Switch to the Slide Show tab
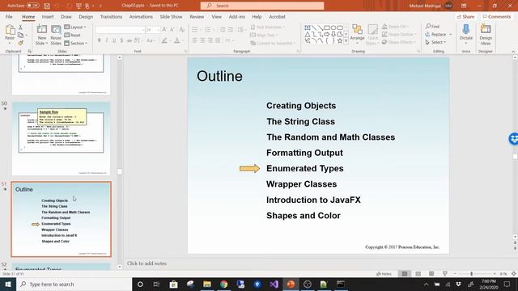This screenshot has width=518, height=291. (x=171, y=16)
